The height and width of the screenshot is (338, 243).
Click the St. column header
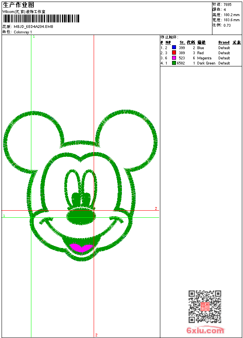[182, 42]
